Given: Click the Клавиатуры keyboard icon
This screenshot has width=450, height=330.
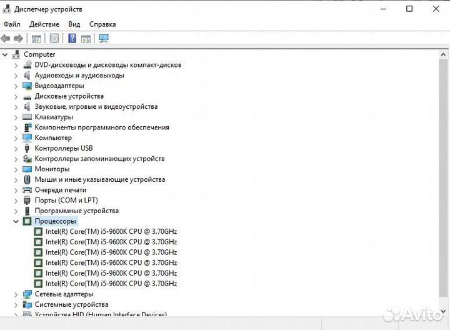Looking at the screenshot, I should (x=27, y=117).
